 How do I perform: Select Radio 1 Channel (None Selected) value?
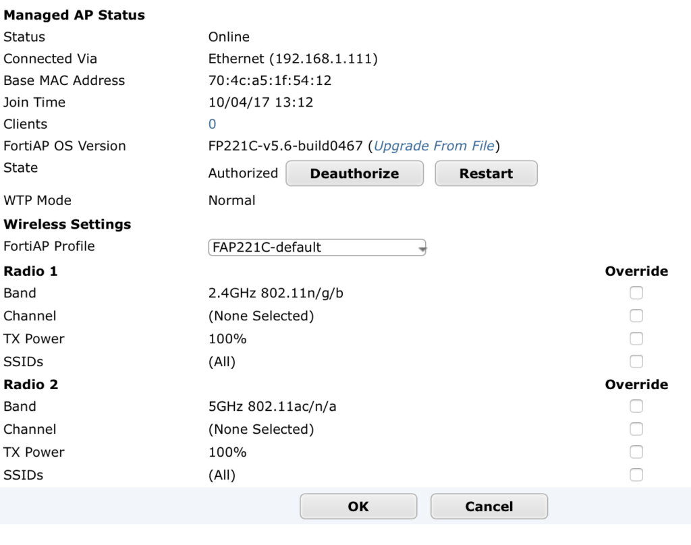click(261, 316)
